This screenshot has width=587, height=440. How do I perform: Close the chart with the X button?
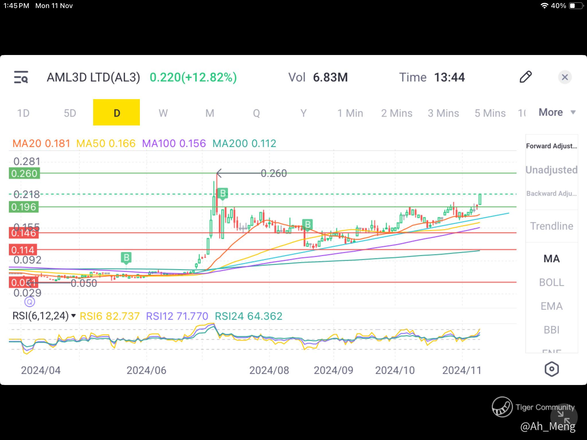click(x=565, y=77)
